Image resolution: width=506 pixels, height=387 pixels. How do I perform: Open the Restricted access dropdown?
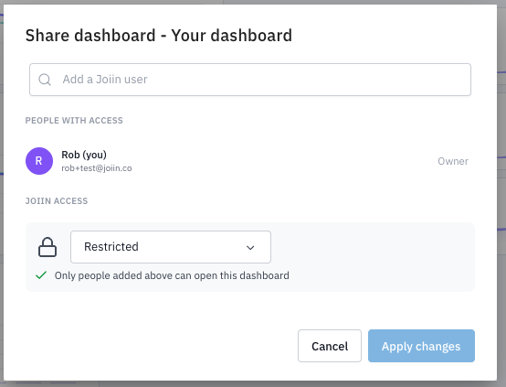pos(171,247)
